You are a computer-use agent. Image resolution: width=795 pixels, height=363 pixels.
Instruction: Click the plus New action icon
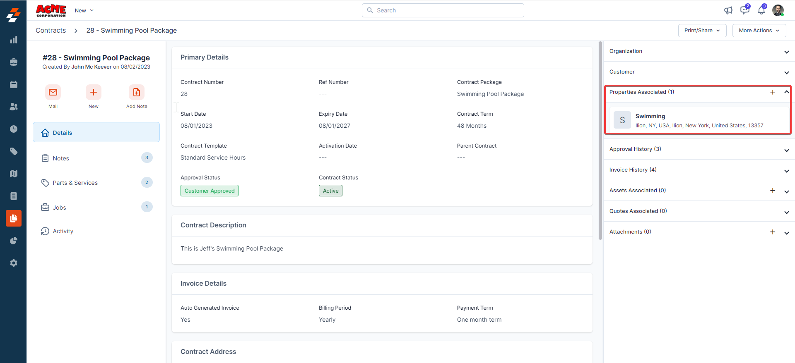point(94,92)
